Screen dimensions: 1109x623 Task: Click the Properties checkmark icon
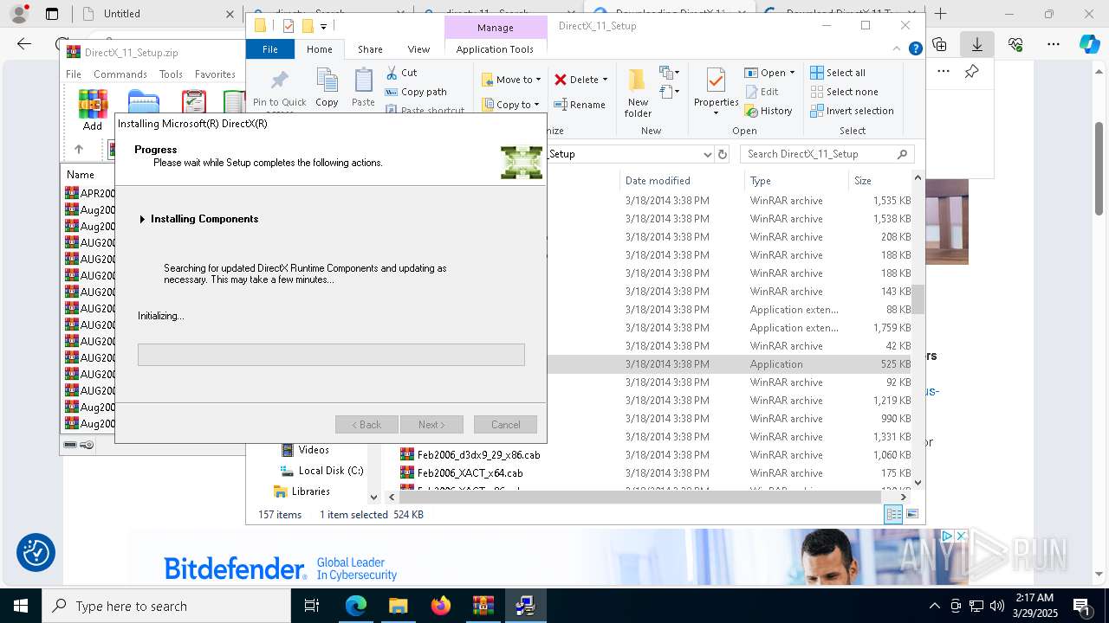click(x=716, y=81)
